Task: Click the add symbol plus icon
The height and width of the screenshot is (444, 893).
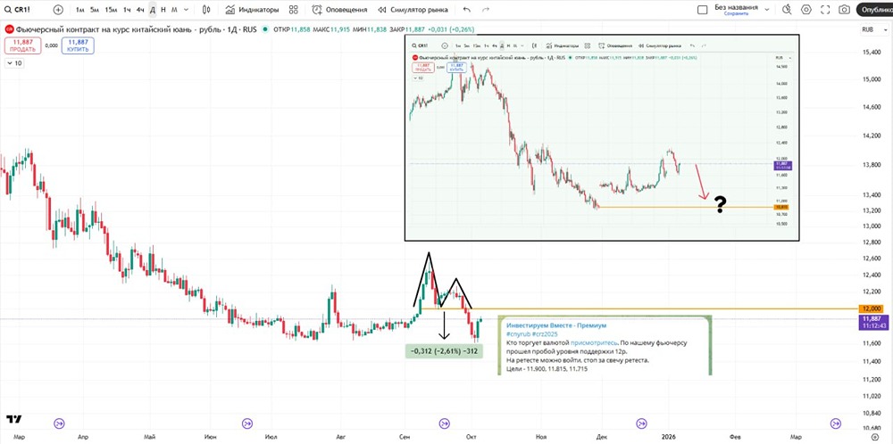Action: click(x=58, y=10)
